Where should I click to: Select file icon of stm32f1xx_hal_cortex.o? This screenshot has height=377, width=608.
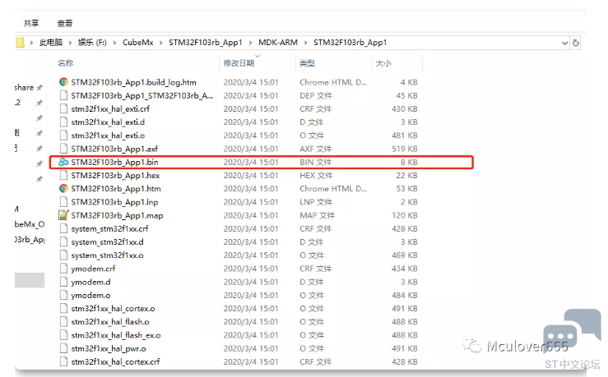tap(63, 309)
